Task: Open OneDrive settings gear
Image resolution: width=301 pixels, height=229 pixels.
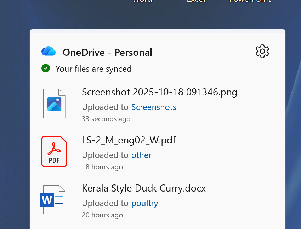Action: tap(262, 51)
